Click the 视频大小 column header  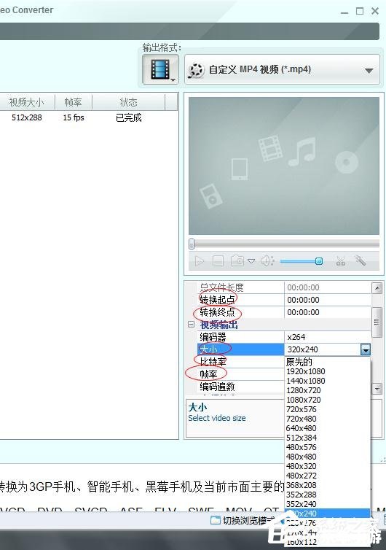[27, 102]
